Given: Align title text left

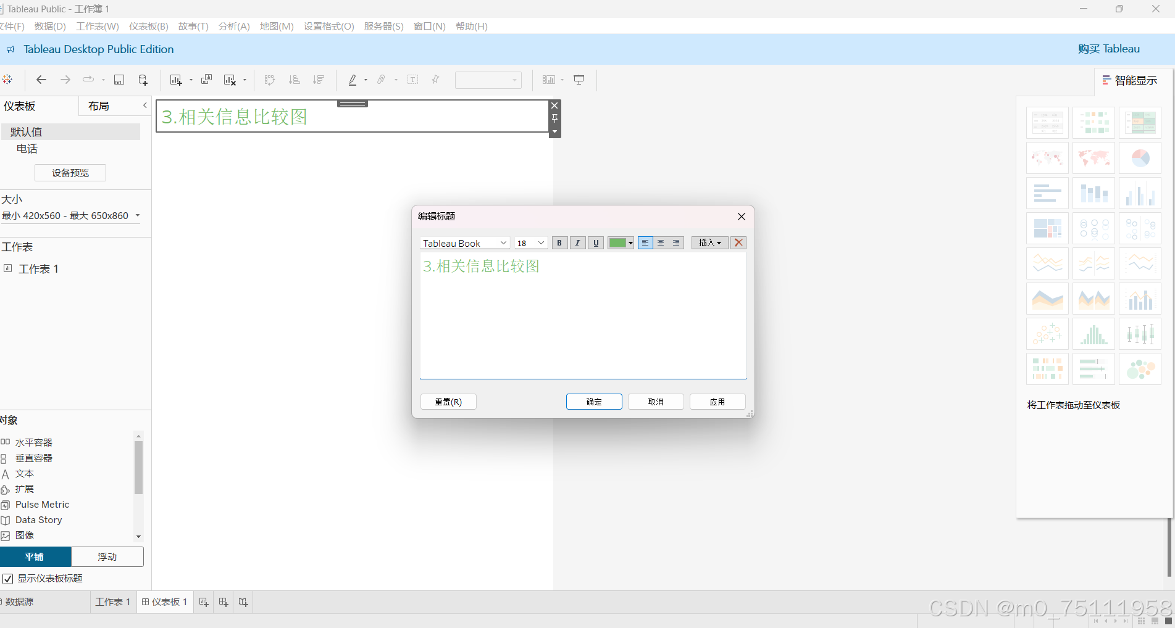Looking at the screenshot, I should 645,243.
